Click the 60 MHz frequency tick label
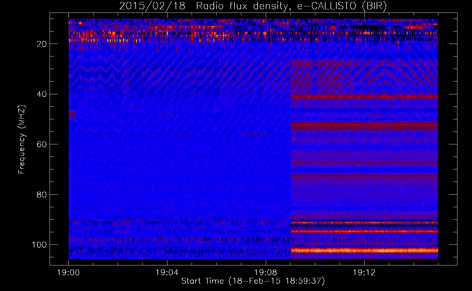The width and height of the screenshot is (472, 291). (42, 145)
